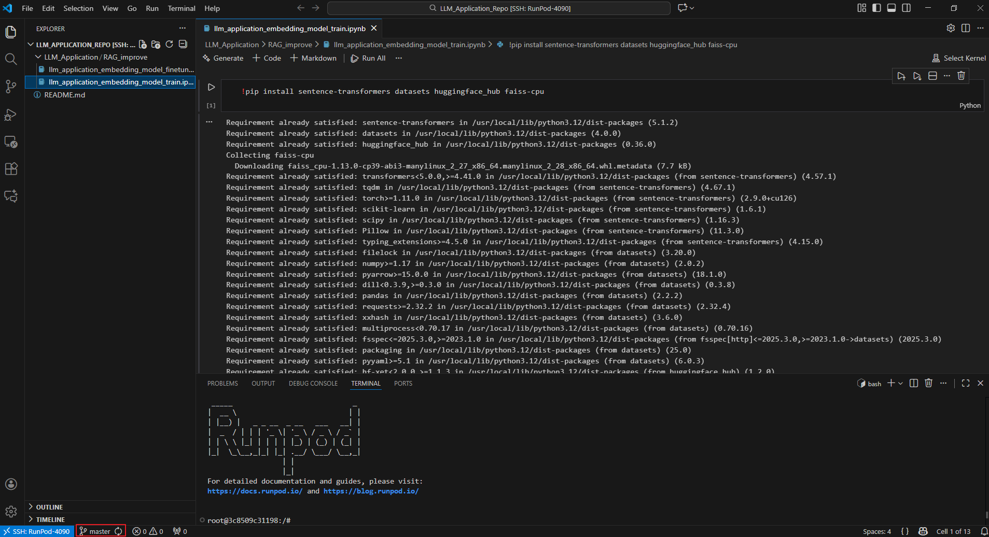Expand the OUTLINE section
989x537 pixels.
pyautogui.click(x=49, y=507)
